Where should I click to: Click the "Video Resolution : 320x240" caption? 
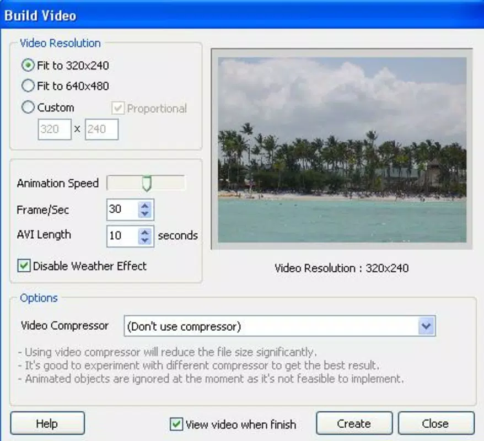[x=342, y=268]
